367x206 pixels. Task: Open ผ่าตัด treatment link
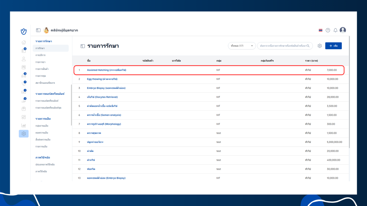coord(90,151)
